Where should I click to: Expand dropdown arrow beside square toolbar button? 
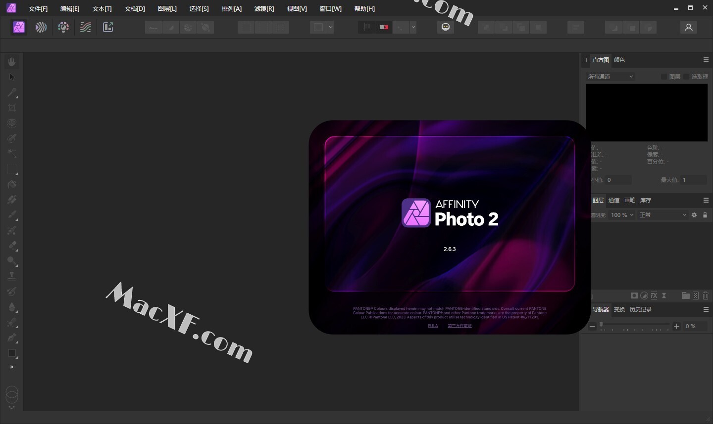(x=330, y=27)
